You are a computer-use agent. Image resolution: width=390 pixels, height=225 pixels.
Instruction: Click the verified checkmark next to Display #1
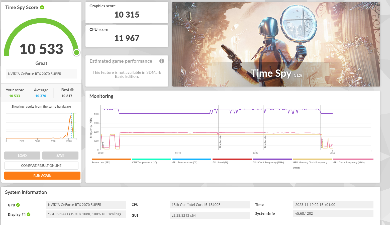[x=29, y=214]
